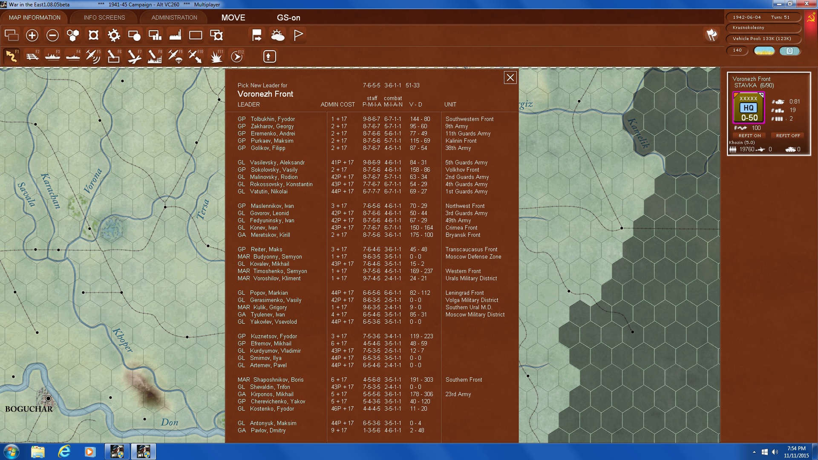
Task: Select leader Timoshenko, Semyon
Action: click(272, 271)
